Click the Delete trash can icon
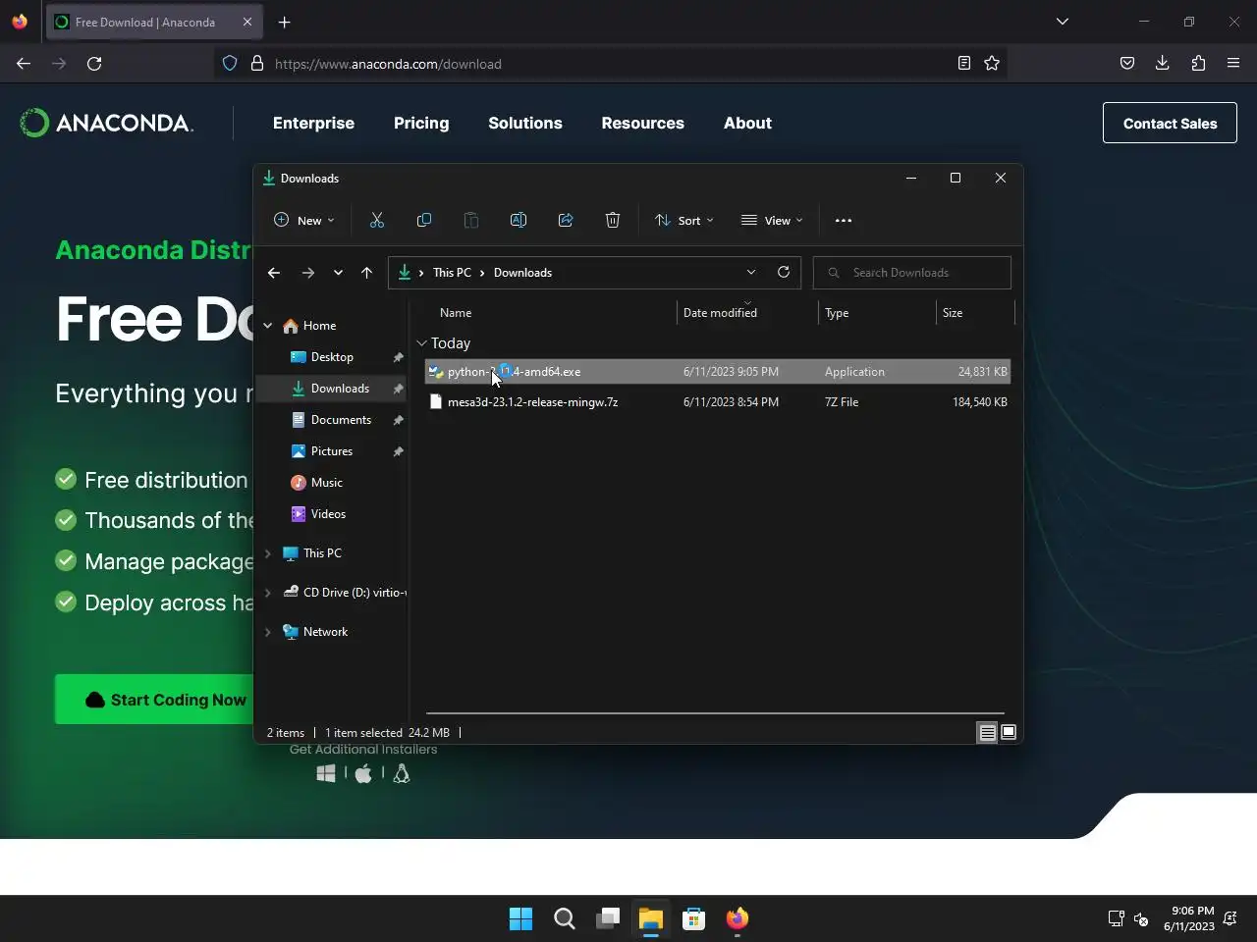 (613, 220)
